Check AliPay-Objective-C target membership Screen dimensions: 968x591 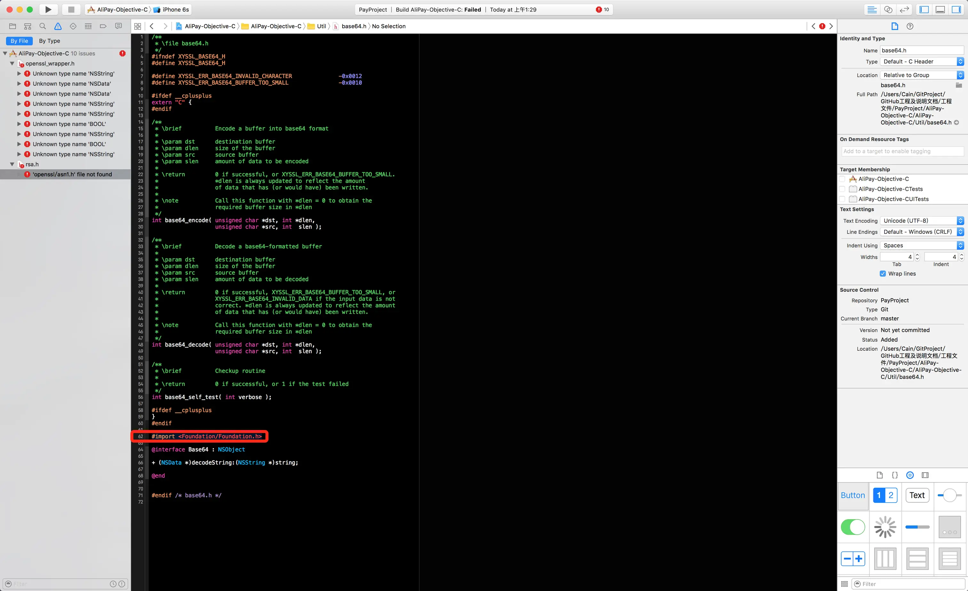pos(842,179)
